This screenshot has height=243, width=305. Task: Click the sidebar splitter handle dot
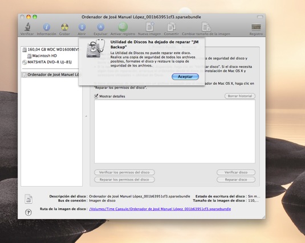86,116
